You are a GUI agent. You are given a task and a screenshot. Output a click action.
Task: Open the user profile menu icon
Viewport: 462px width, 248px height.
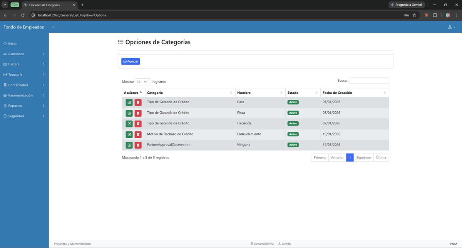tap(451, 27)
